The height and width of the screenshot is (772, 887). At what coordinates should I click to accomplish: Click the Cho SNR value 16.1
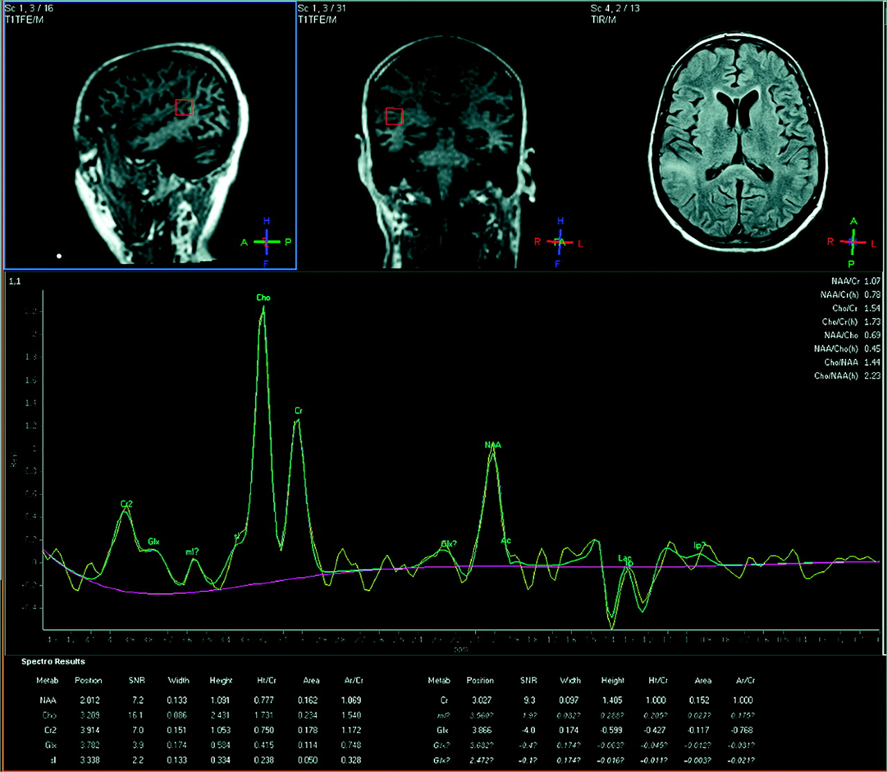[136, 715]
